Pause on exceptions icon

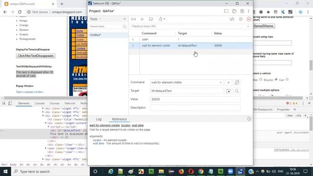pyautogui.click(x=241, y=19)
